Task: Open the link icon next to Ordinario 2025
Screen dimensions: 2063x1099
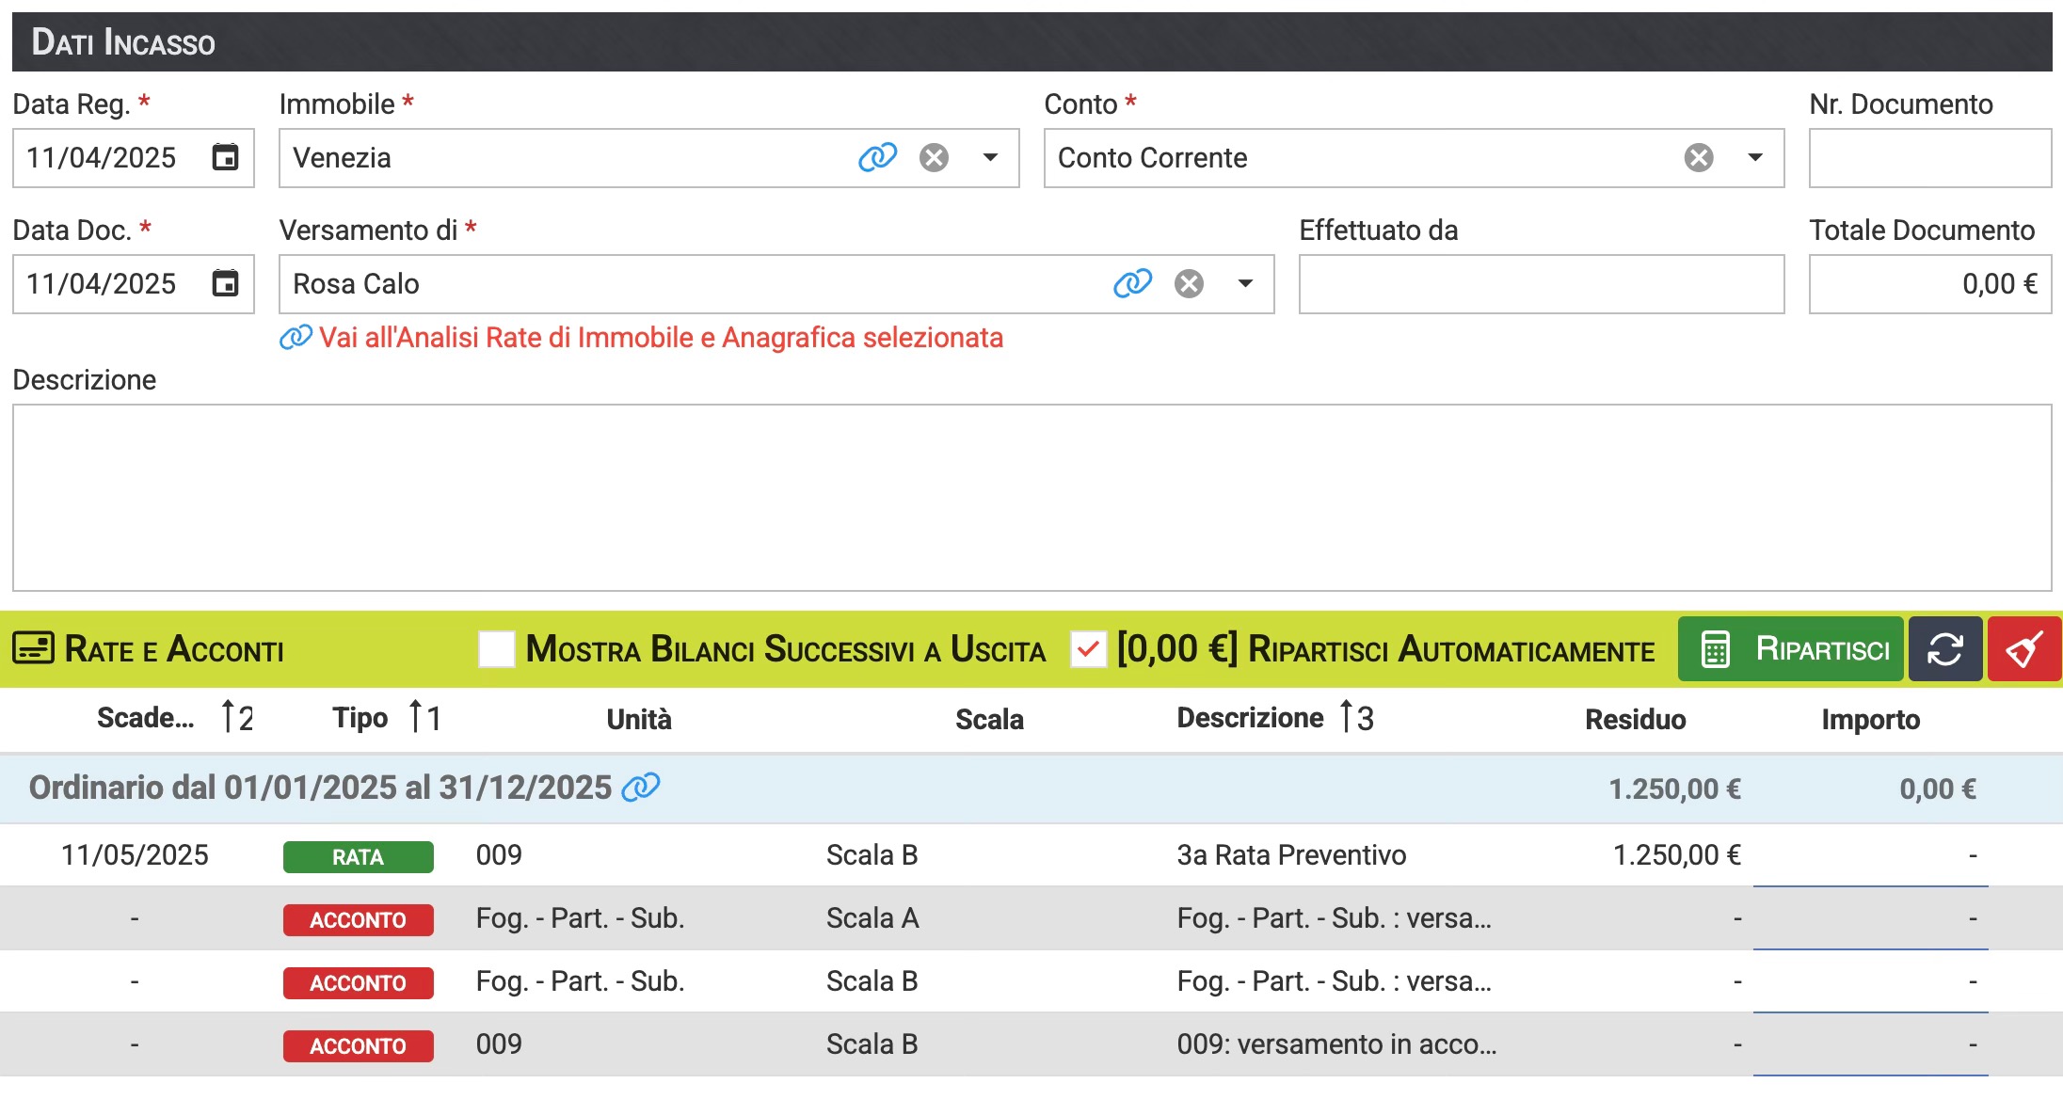Action: point(641,787)
